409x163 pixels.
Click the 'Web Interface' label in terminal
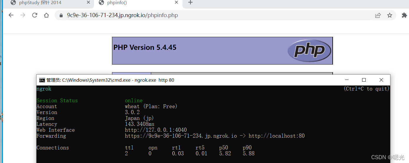[56, 130]
